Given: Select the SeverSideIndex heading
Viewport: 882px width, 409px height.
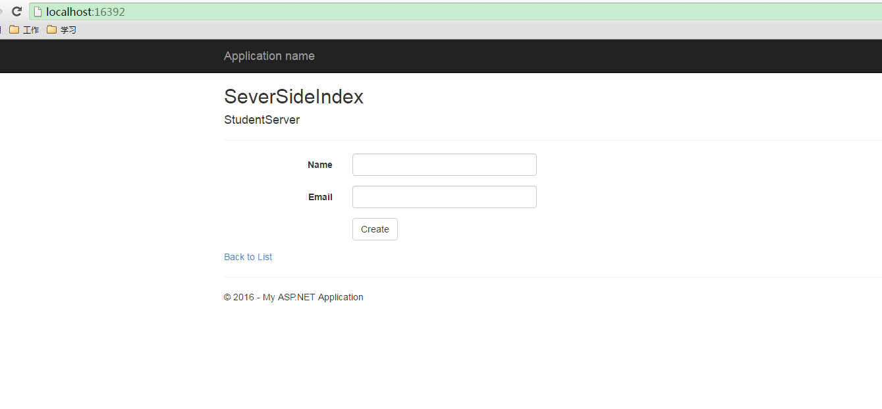Looking at the screenshot, I should (294, 97).
